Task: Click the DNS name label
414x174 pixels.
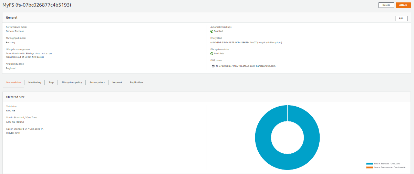Action: point(216,61)
